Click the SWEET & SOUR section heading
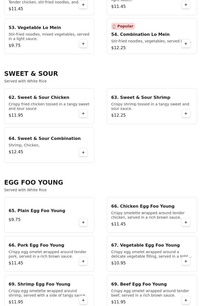Screen dimensions: 201x306 pyautogui.click(x=31, y=73)
